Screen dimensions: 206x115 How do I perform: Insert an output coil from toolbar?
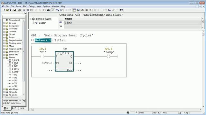pos(102,10)
